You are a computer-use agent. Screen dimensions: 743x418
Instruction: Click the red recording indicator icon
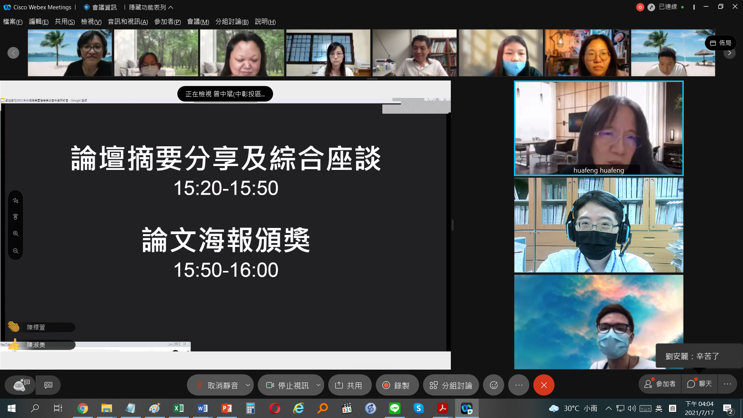point(640,7)
